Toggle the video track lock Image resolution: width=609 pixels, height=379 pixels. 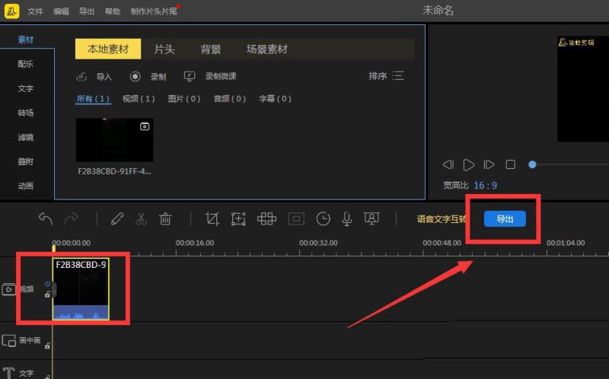click(x=47, y=295)
